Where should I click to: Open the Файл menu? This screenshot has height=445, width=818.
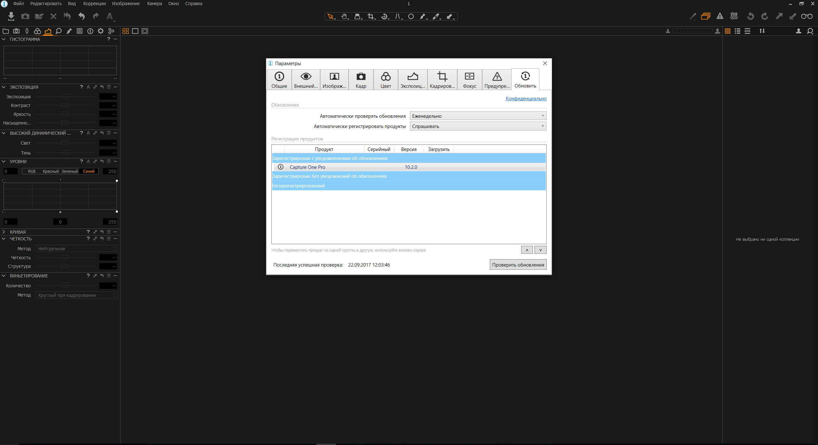(x=19, y=4)
